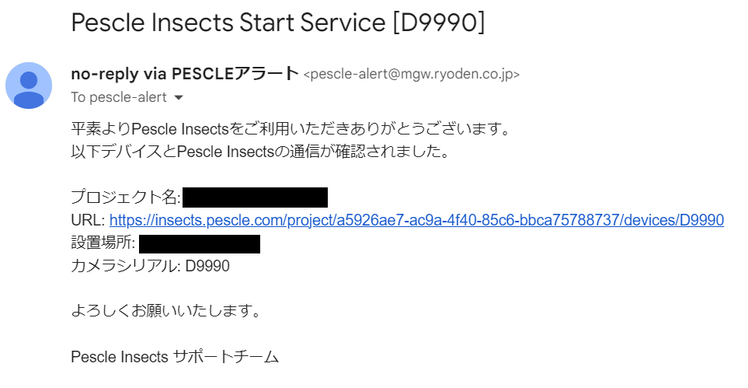748x388 pixels.
Task: Click the 'カメラシリアル:' label
Action: 126,266
